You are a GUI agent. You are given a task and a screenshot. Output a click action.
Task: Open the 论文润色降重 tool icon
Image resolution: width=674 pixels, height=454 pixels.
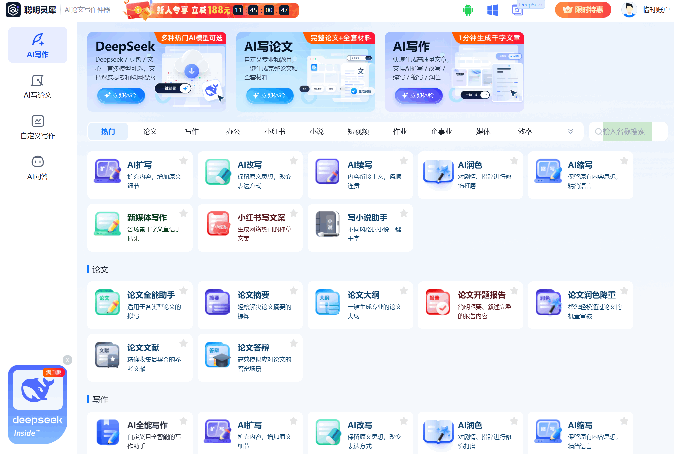point(548,302)
